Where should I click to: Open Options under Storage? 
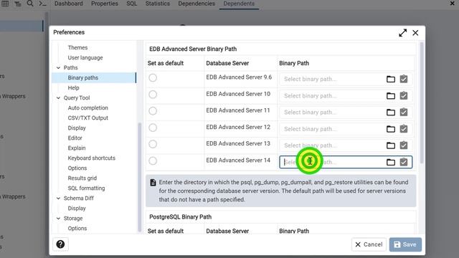point(77,229)
